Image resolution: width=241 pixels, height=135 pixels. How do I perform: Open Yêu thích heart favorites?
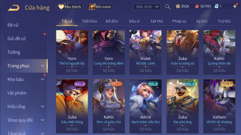(x=70, y=7)
